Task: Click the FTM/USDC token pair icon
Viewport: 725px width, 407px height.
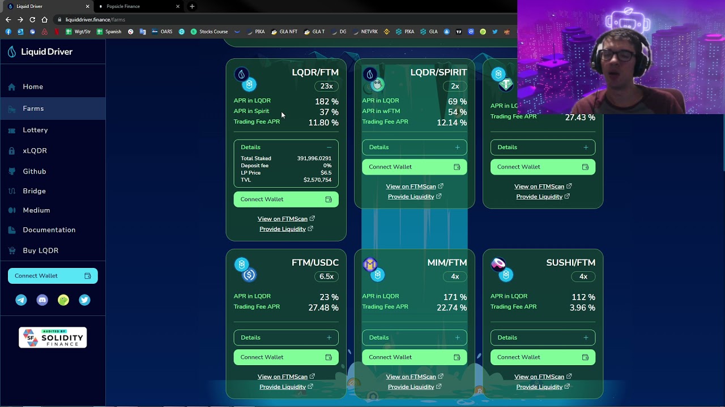Action: click(x=245, y=270)
